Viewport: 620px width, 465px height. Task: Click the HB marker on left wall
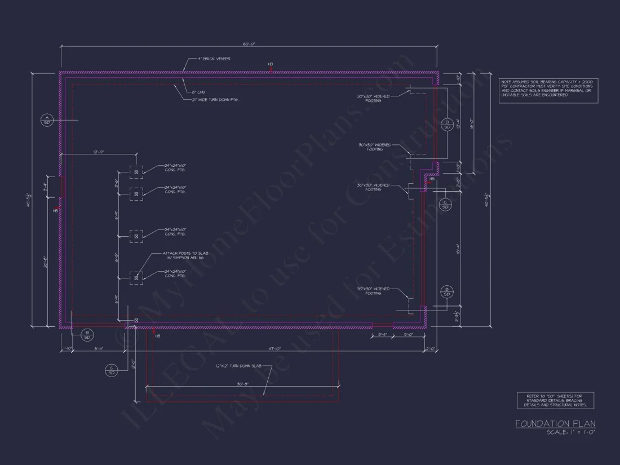click(x=54, y=210)
